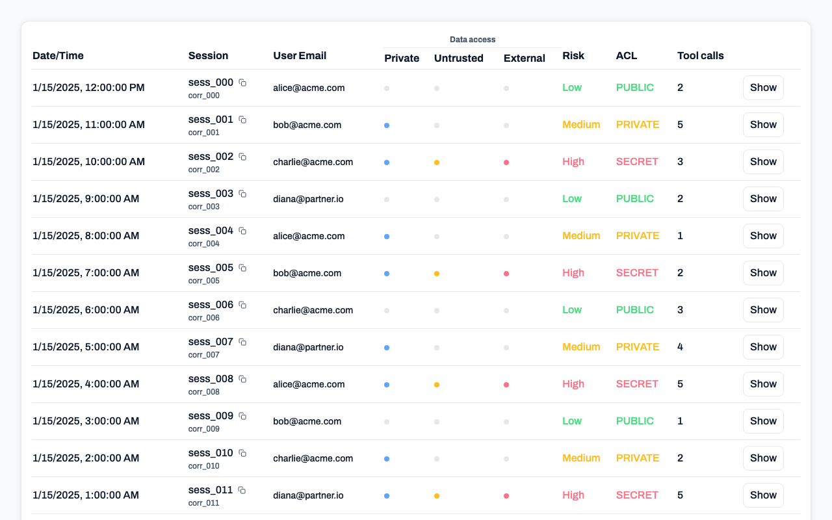832x520 pixels.
Task: Show details for session sess_000
Action: tap(763, 88)
